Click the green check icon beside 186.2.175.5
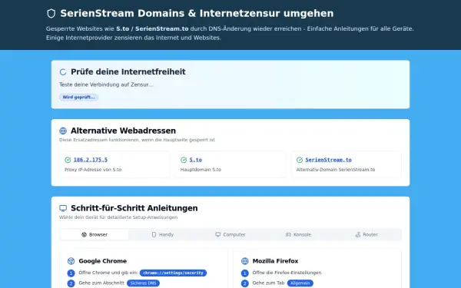The width and height of the screenshot is (461, 288). [68, 160]
